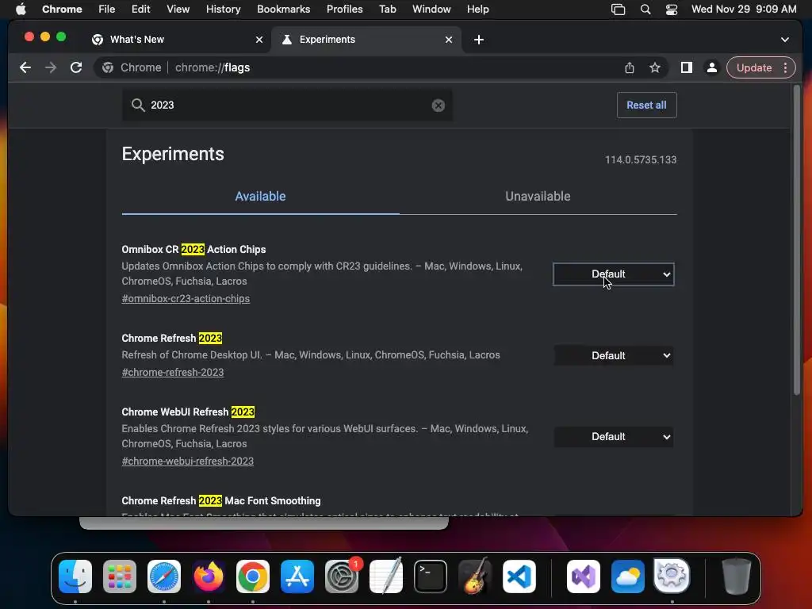Open Visual Studio Code from Dock

coord(519,576)
